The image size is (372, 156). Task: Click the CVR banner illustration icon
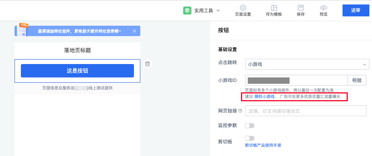[x=22, y=30]
